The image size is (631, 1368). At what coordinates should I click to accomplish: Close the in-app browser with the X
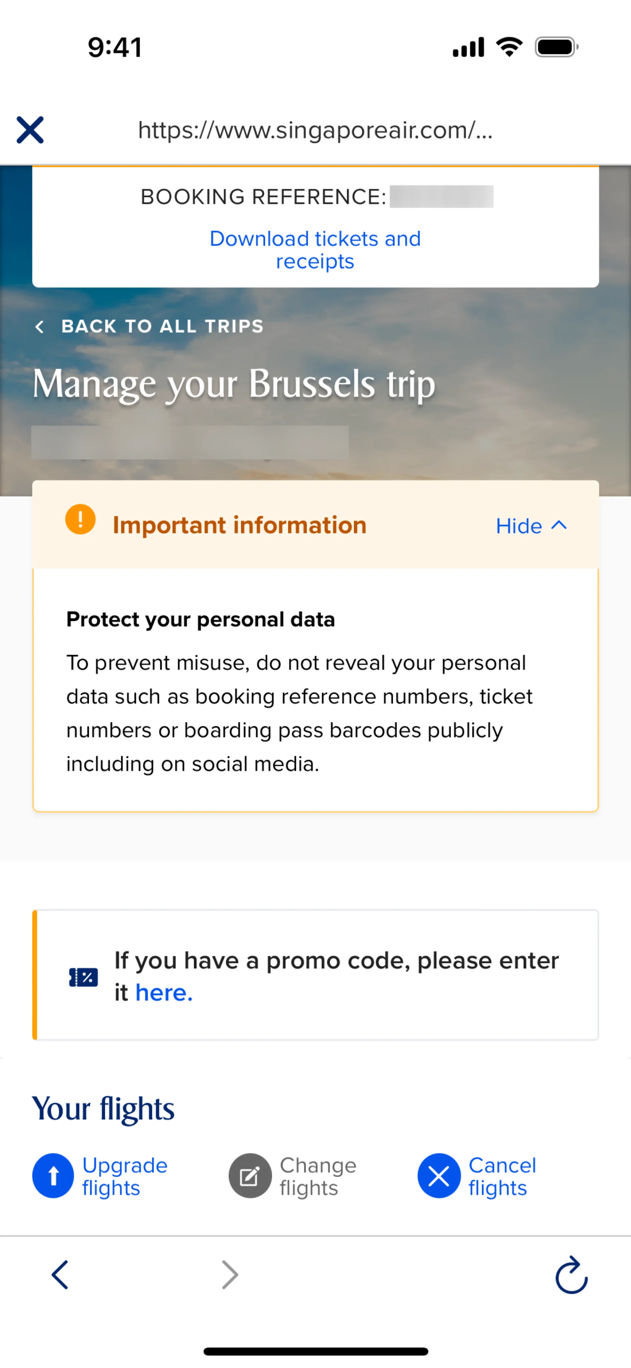(x=30, y=130)
